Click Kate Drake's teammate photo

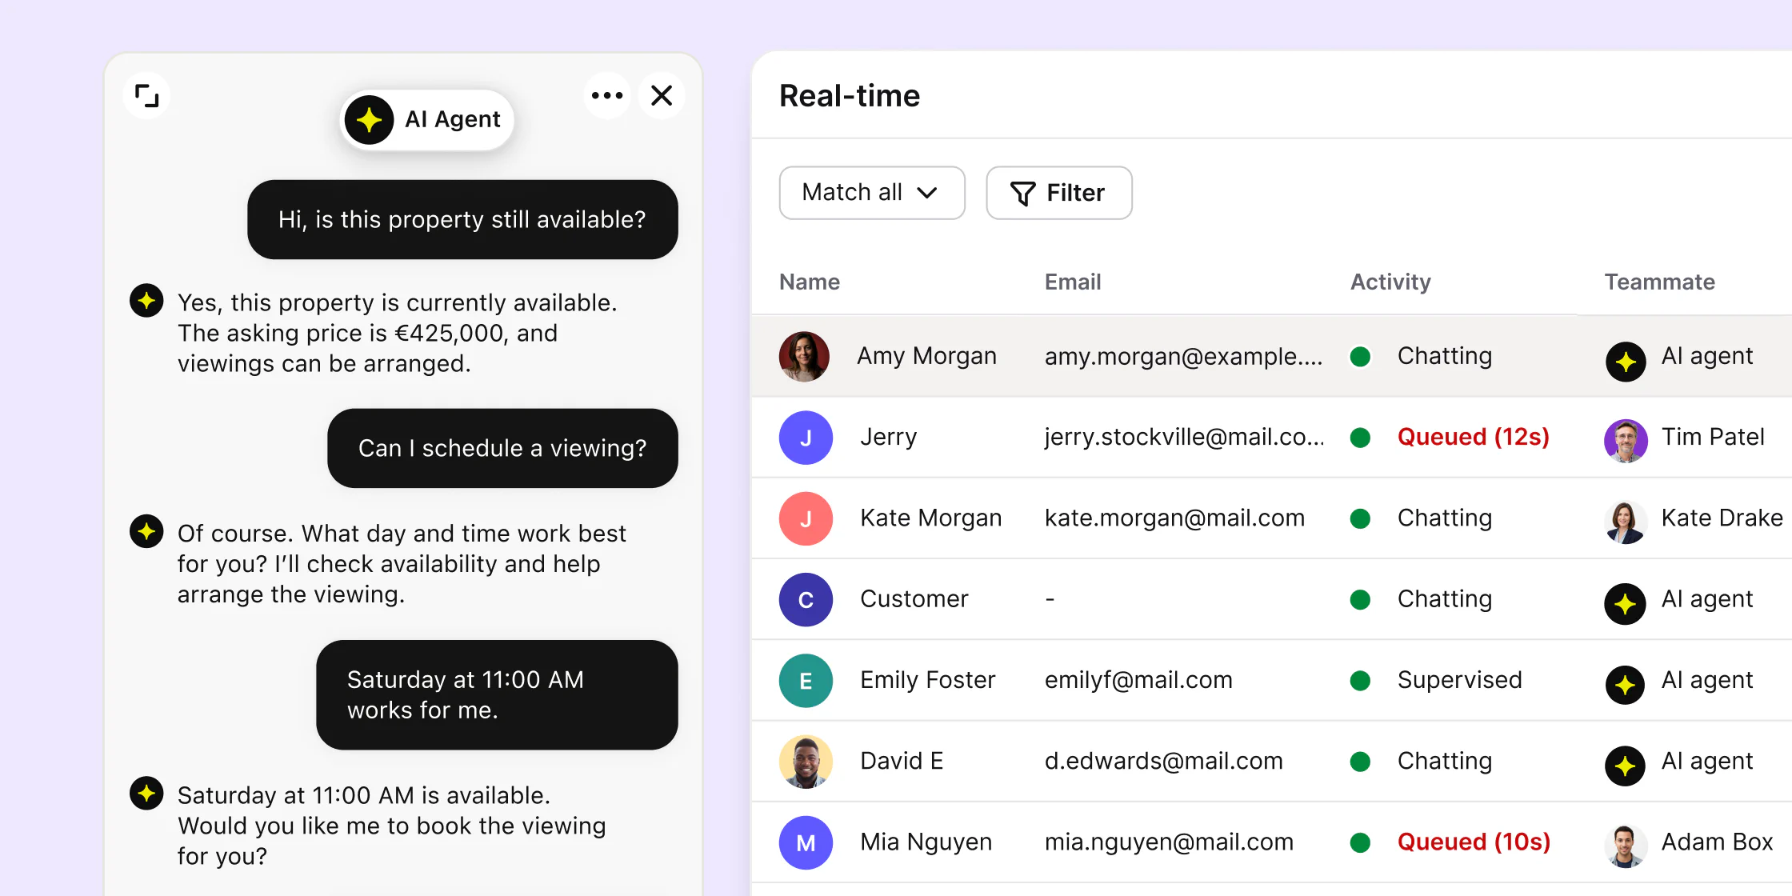(1626, 522)
